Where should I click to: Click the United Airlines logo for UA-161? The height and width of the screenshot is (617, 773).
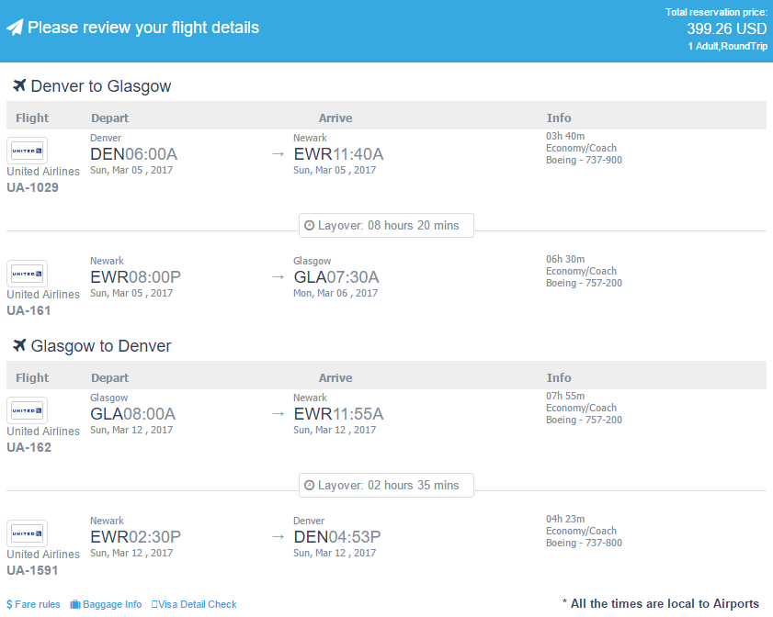[x=27, y=274]
